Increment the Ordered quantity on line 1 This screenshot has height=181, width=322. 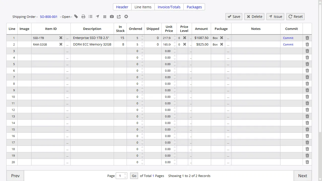click(x=142, y=36)
